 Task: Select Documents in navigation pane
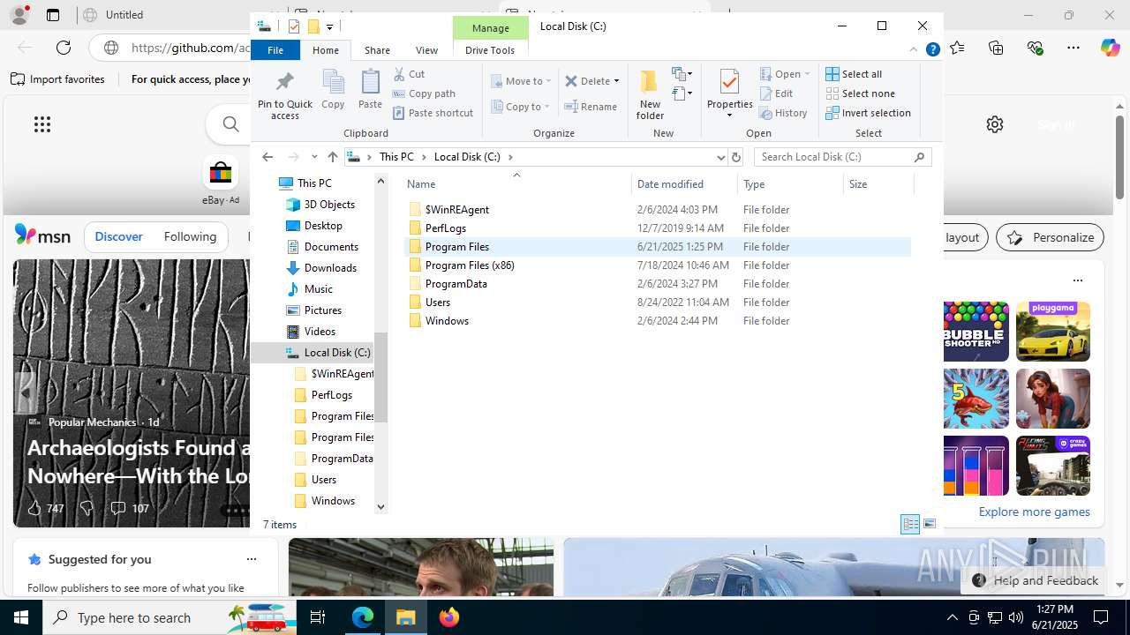click(330, 247)
